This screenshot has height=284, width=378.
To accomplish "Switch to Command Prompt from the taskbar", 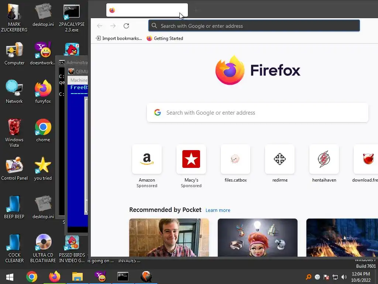I will click(x=123, y=277).
